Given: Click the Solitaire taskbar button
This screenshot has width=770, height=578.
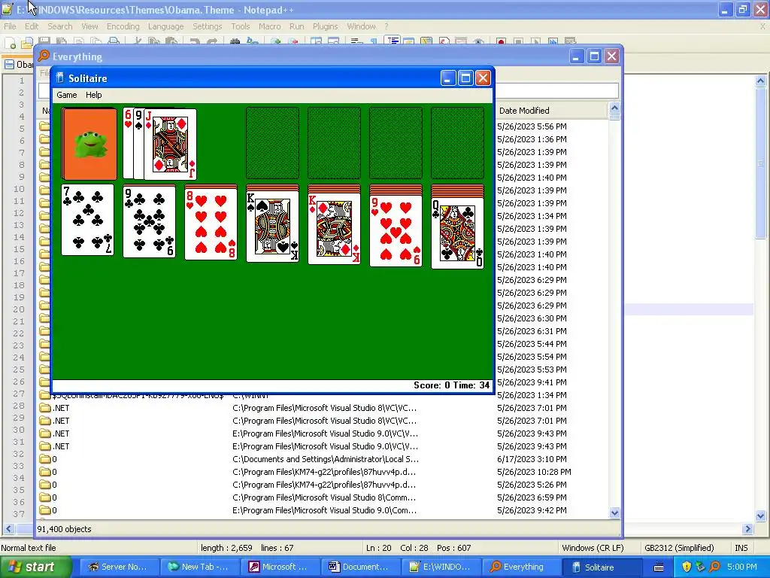Looking at the screenshot, I should [603, 567].
